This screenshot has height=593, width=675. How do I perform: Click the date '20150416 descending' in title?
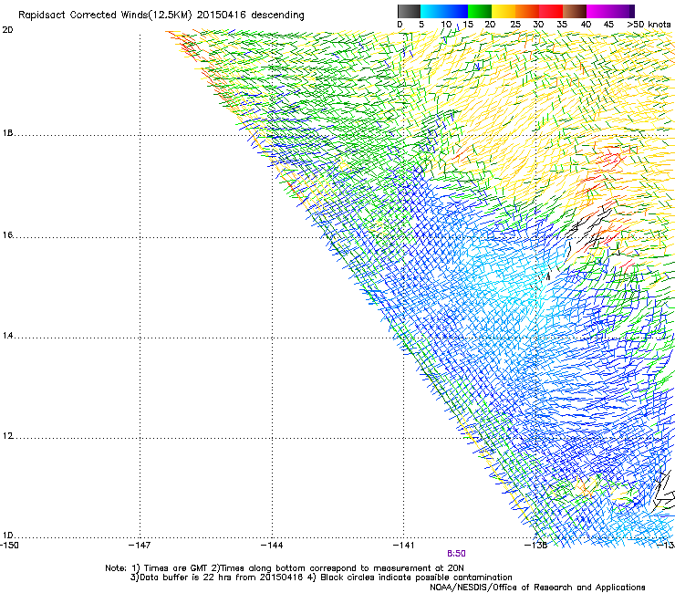pos(251,16)
